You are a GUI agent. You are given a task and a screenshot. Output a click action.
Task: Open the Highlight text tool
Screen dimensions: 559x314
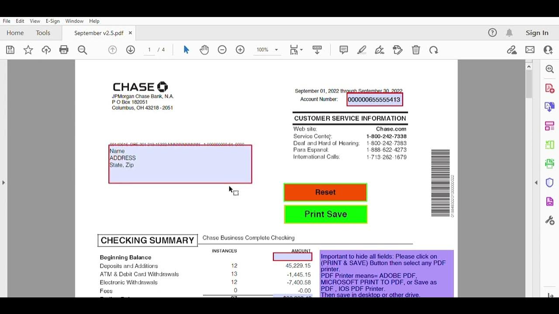pyautogui.click(x=362, y=49)
